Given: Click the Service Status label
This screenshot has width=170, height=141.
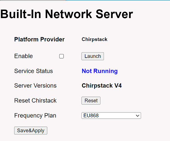Looking at the screenshot, I should 33,71.
